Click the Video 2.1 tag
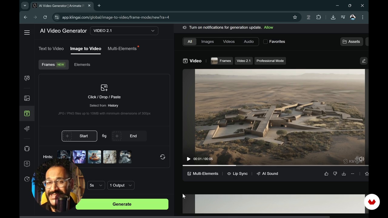The width and height of the screenshot is (388, 218). pyautogui.click(x=244, y=61)
